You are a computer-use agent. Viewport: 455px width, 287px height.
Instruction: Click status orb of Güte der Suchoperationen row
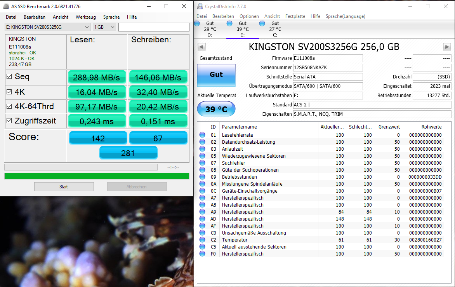202,170
